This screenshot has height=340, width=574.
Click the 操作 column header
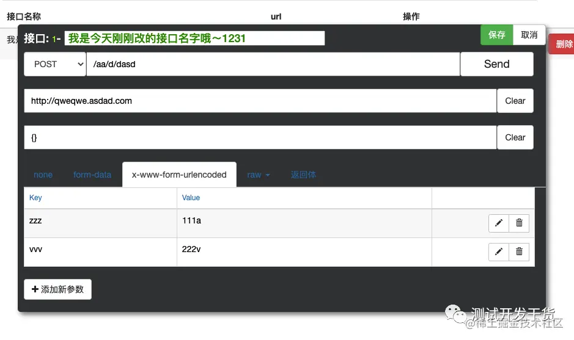tap(411, 16)
